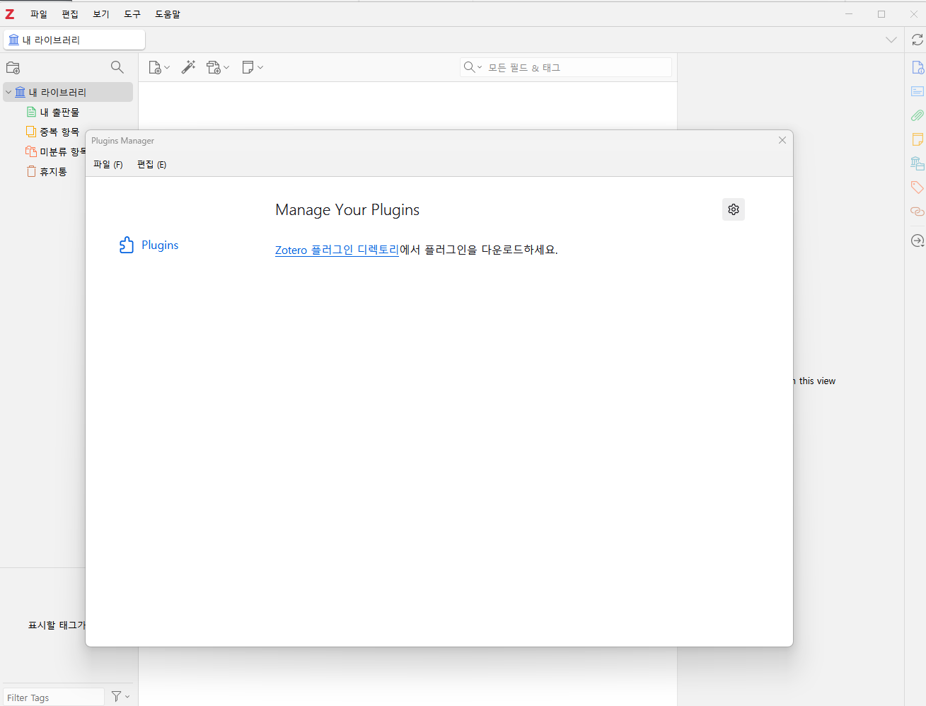Open 편집 (E) menu in Plugins Manager
The image size is (926, 706).
(x=152, y=164)
